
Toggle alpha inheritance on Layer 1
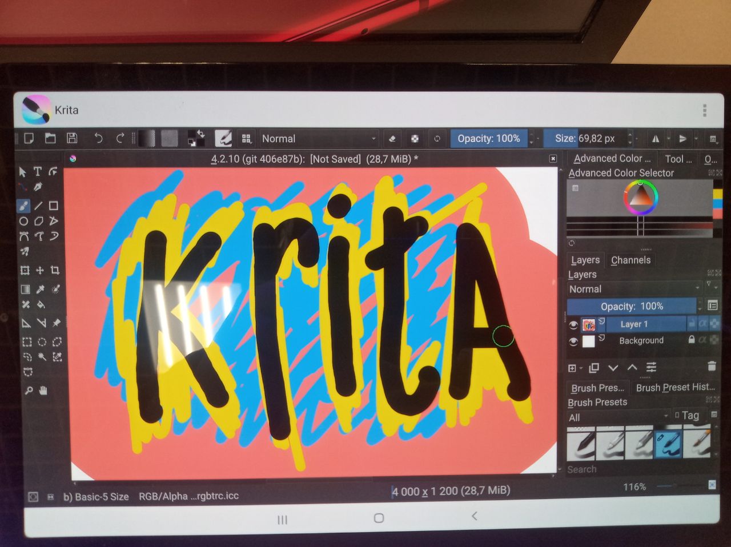703,323
